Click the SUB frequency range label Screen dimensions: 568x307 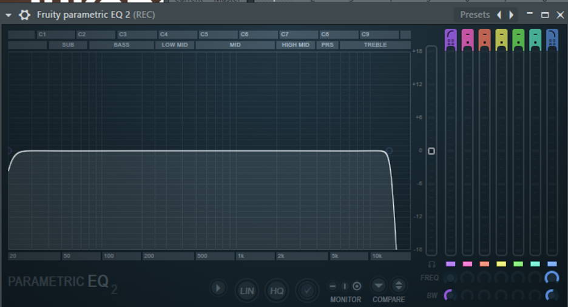68,45
